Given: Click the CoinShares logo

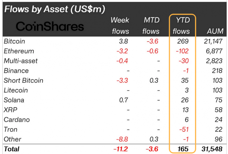Looking at the screenshot, I should coord(50,26).
